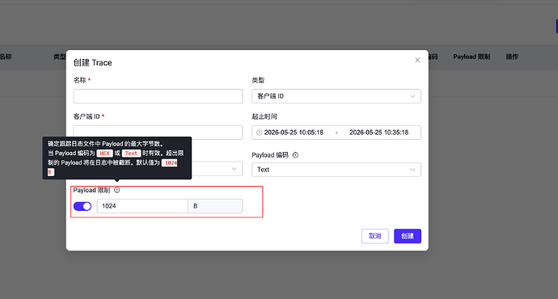Click the Payload 编码 help icon
The image size is (558, 299).
295,155
